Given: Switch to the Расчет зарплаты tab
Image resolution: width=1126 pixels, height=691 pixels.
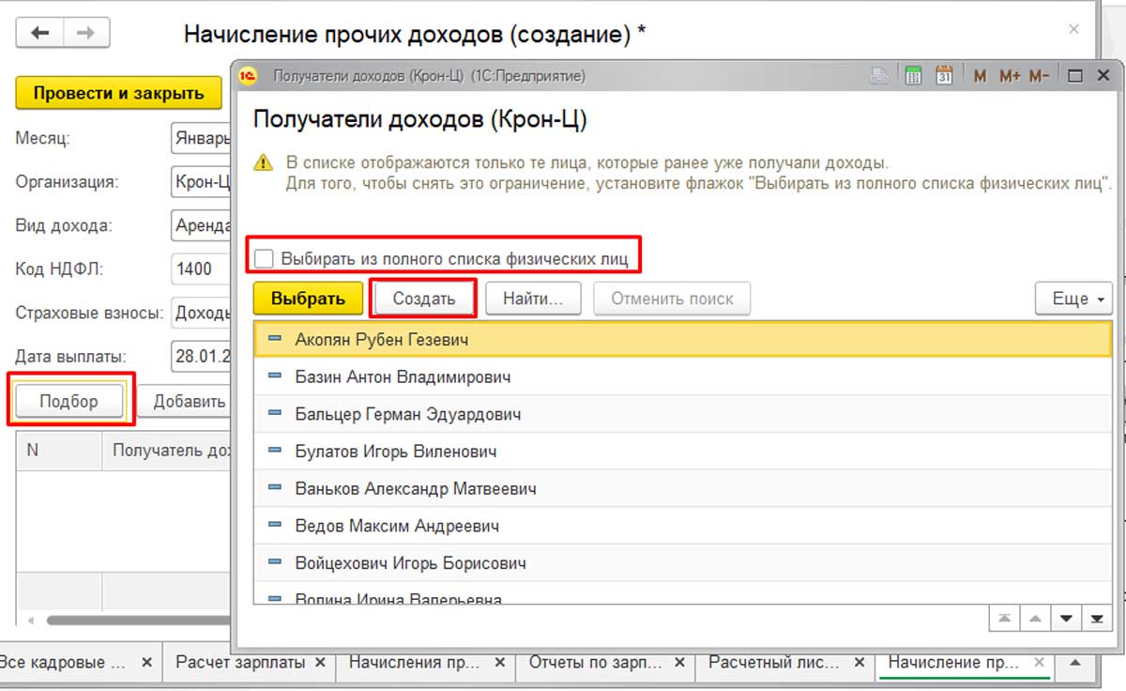Looking at the screenshot, I should click(x=240, y=663).
